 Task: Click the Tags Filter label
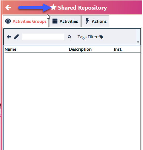[88, 37]
